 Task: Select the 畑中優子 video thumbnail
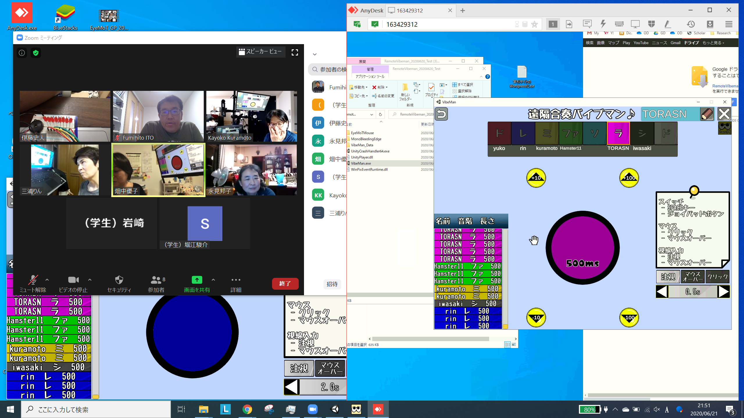pos(158,170)
